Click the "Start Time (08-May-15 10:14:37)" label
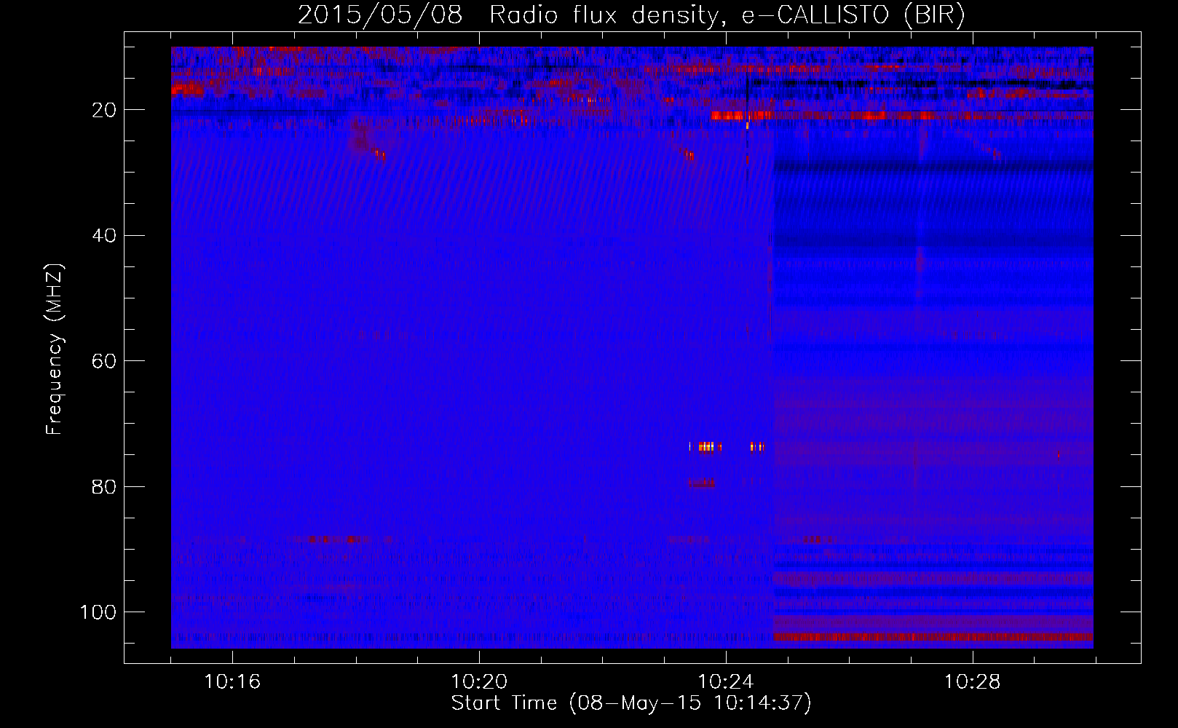The height and width of the screenshot is (728, 1178). click(x=631, y=703)
